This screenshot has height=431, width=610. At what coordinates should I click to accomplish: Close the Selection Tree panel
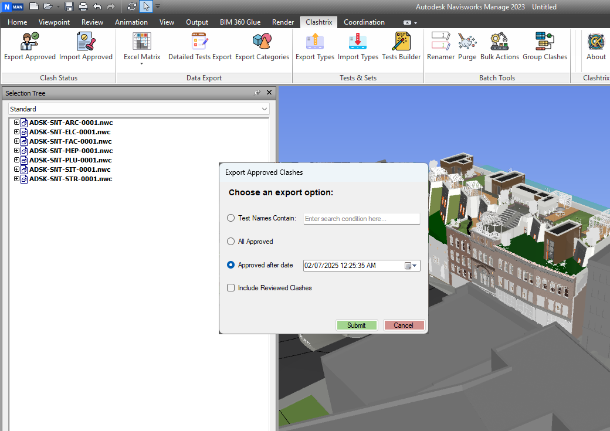point(269,93)
